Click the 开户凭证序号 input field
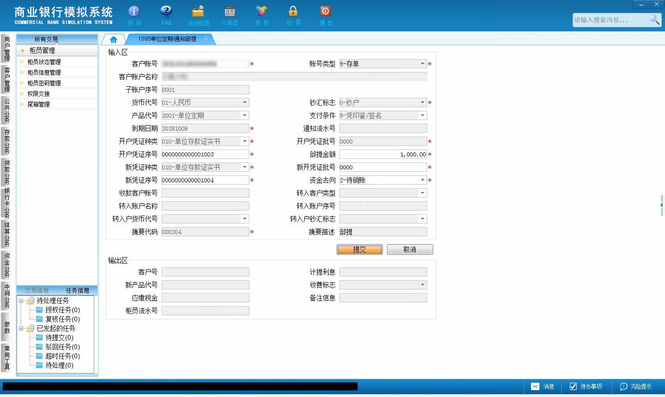Screen dimensions: 665x397 206,154
